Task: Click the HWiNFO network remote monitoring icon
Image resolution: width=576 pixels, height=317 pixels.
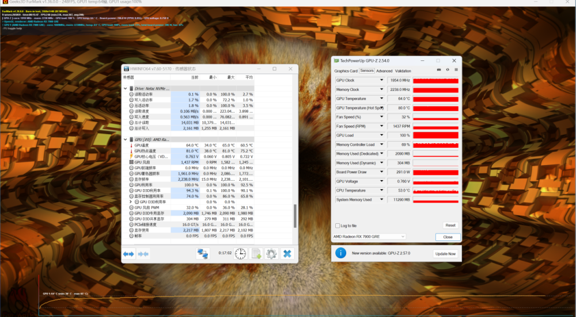Action: [203, 254]
